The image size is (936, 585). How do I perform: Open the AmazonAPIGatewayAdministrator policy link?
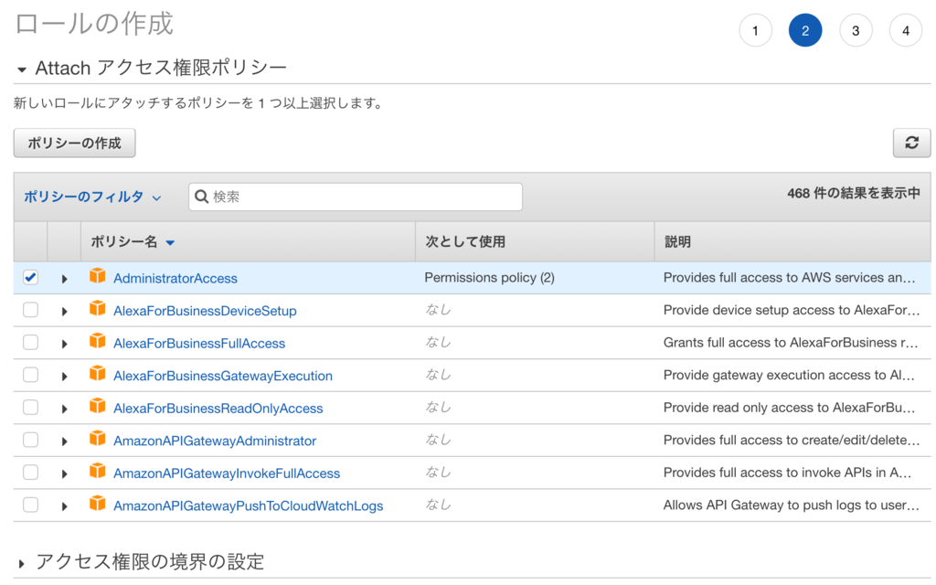tap(215, 441)
